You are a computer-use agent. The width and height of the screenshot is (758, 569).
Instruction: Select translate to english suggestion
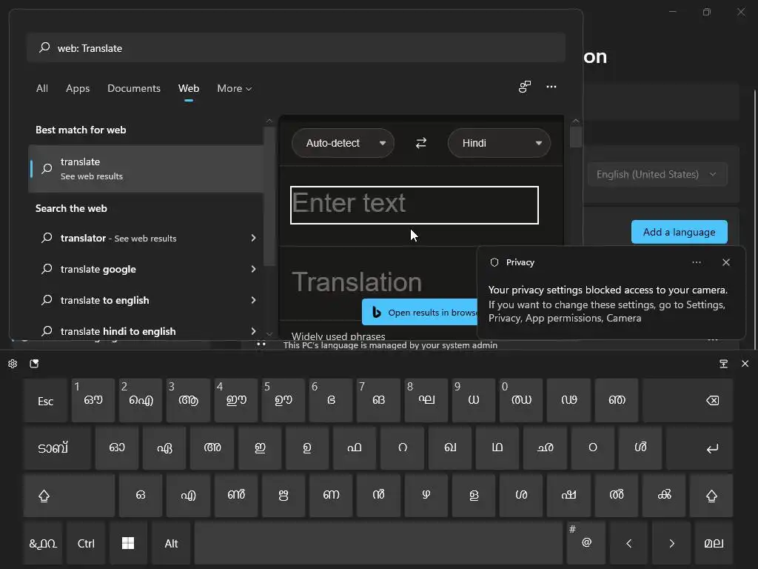tap(147, 300)
